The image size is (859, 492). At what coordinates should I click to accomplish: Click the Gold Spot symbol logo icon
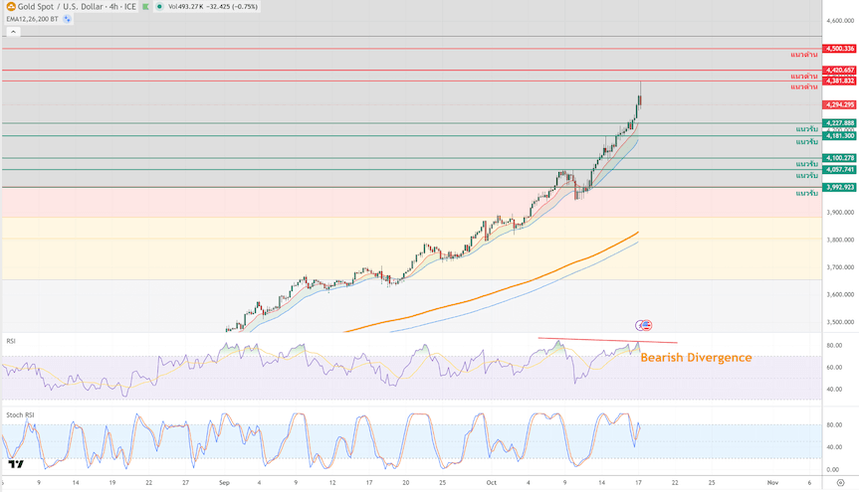click(10, 6)
